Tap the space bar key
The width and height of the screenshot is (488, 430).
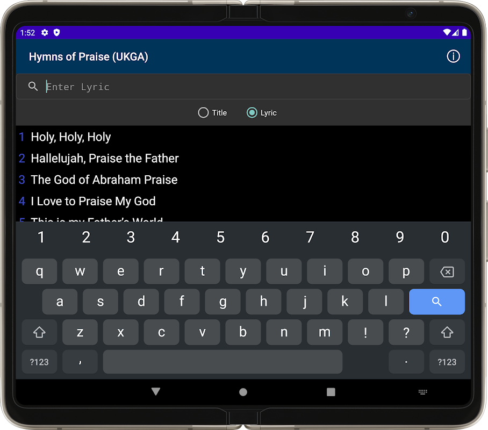(x=223, y=362)
